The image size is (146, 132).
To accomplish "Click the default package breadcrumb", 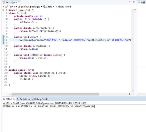I will coord(31,7).
